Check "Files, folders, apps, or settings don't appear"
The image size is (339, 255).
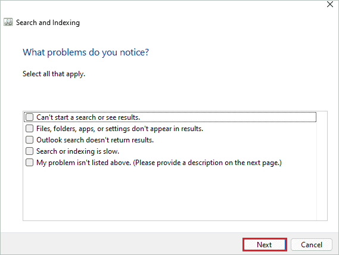[x=29, y=129]
